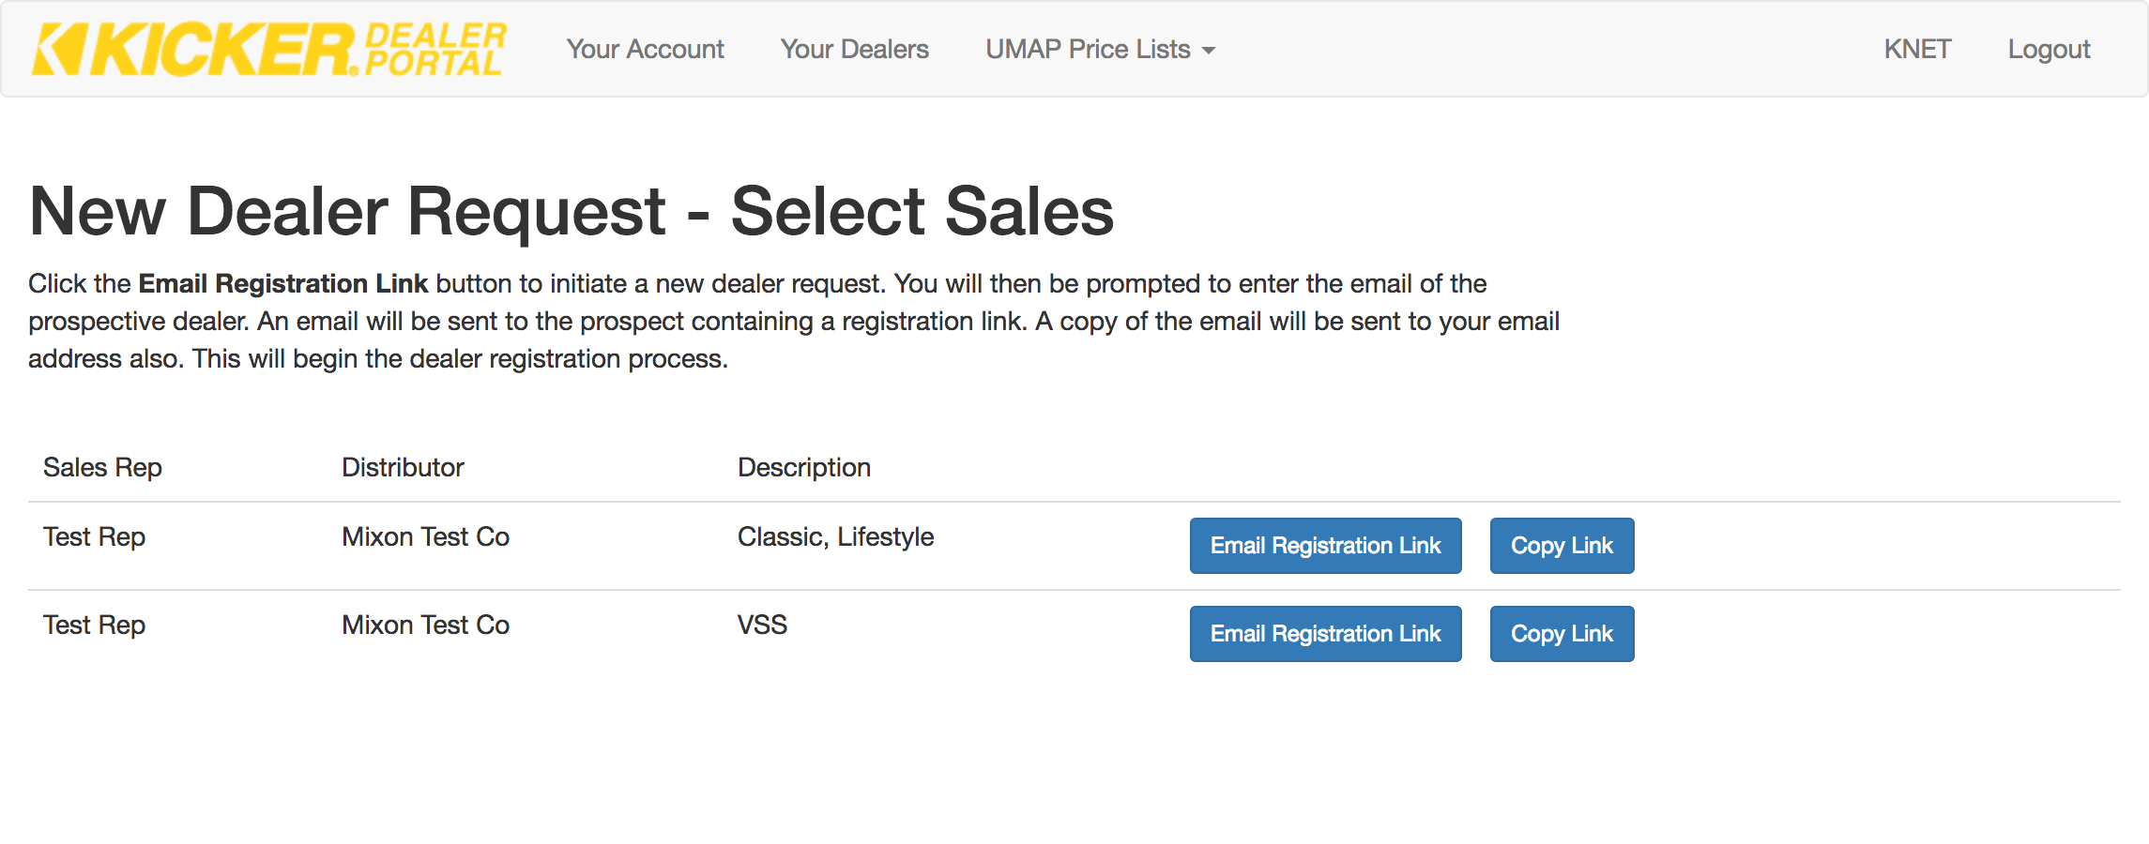Select Your Dealers in the navigation bar
The height and width of the screenshot is (844, 2149).
pos(855,49)
